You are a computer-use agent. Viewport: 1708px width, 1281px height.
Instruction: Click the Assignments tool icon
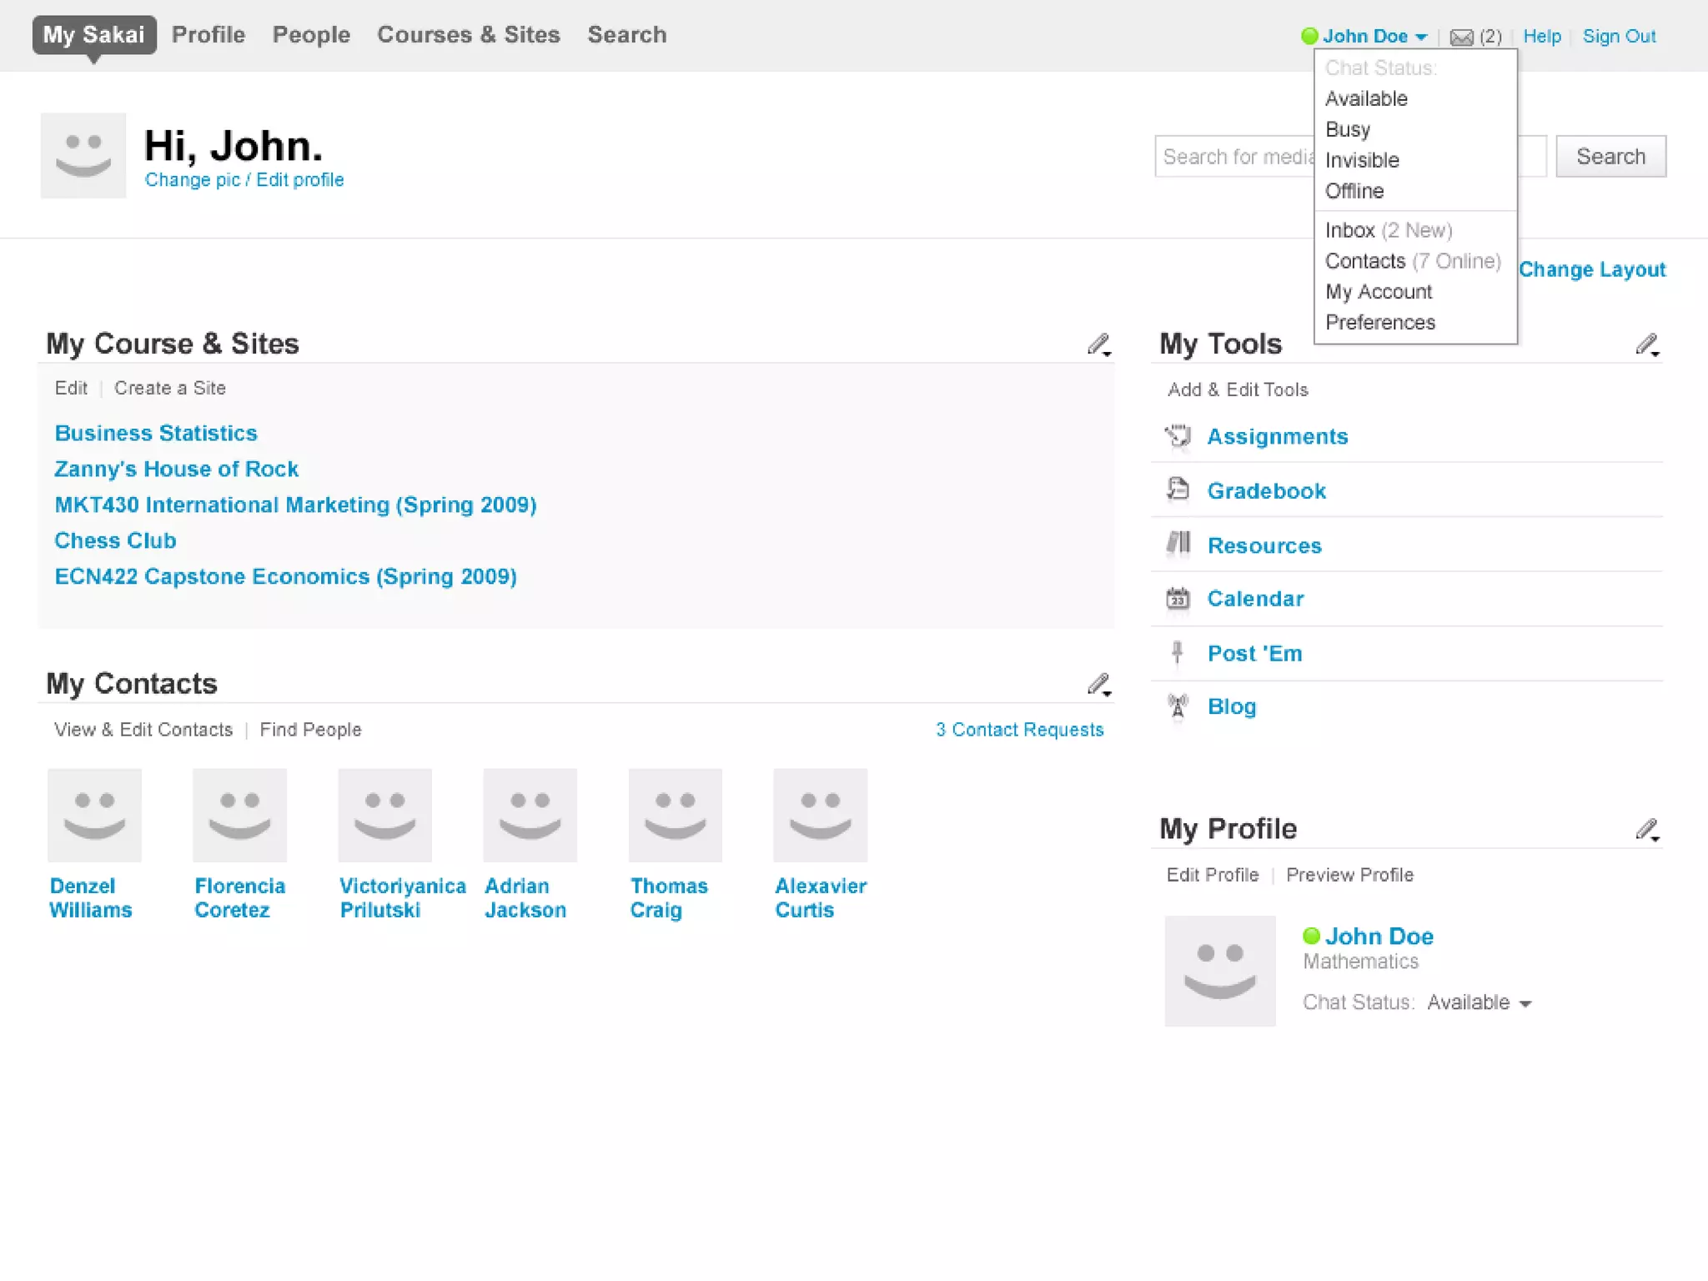click(1178, 436)
